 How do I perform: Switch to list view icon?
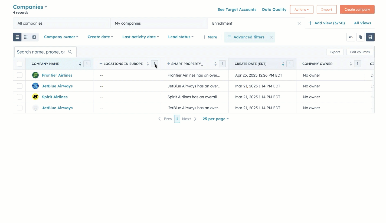(x=17, y=37)
